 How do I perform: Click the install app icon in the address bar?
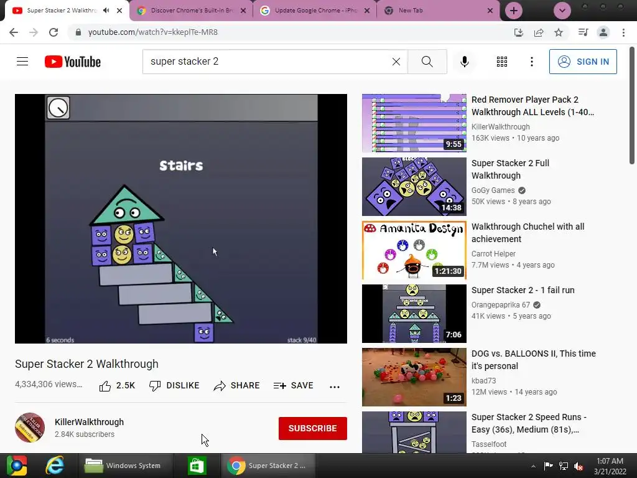tap(518, 32)
